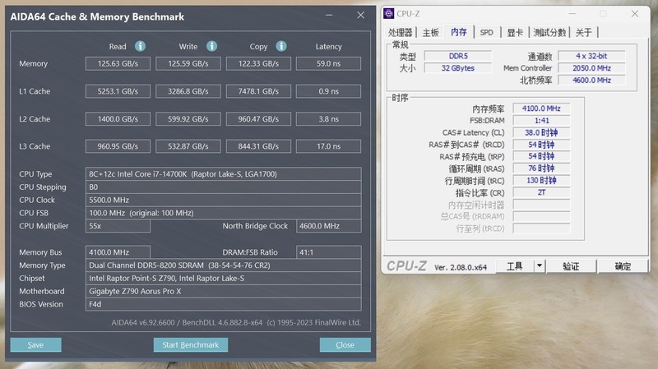Click North Bridge Clock field in AIDA64

click(328, 226)
